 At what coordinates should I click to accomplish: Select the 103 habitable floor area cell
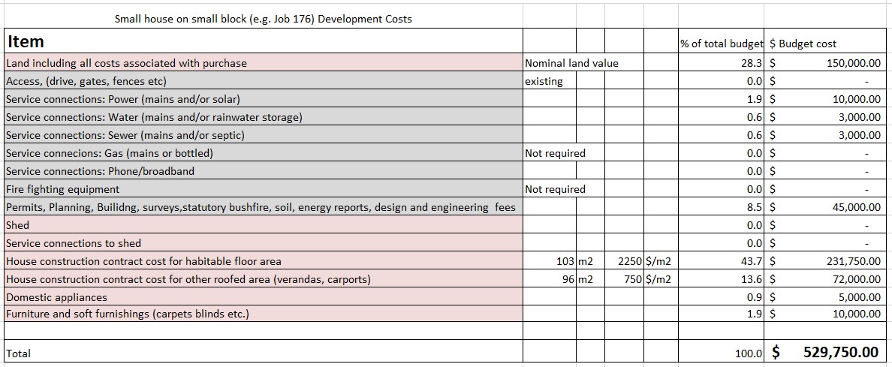pyautogui.click(x=565, y=261)
